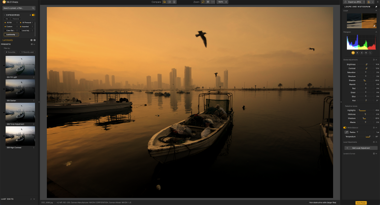The height and width of the screenshot is (205, 380).
Task: Filter presets by Favourites
Action: (11, 52)
